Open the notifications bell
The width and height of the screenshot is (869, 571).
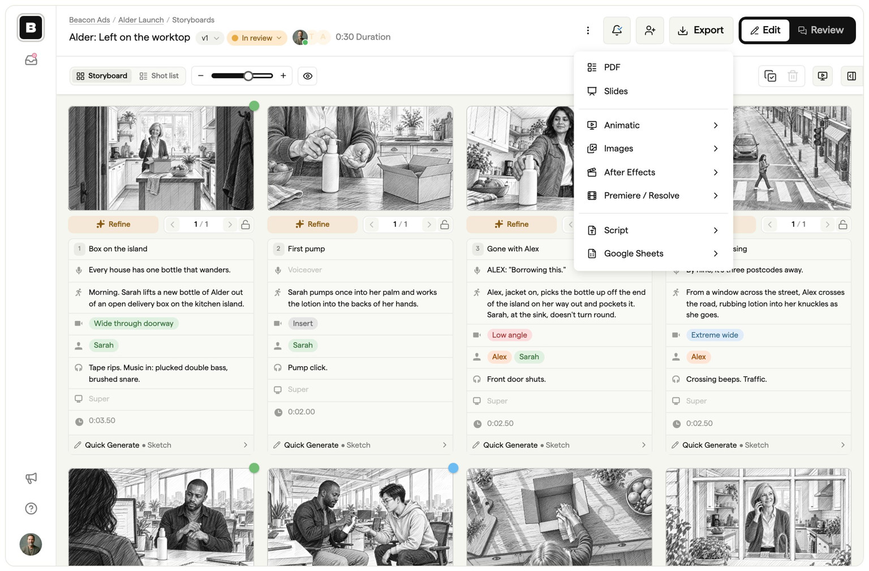pyautogui.click(x=617, y=31)
